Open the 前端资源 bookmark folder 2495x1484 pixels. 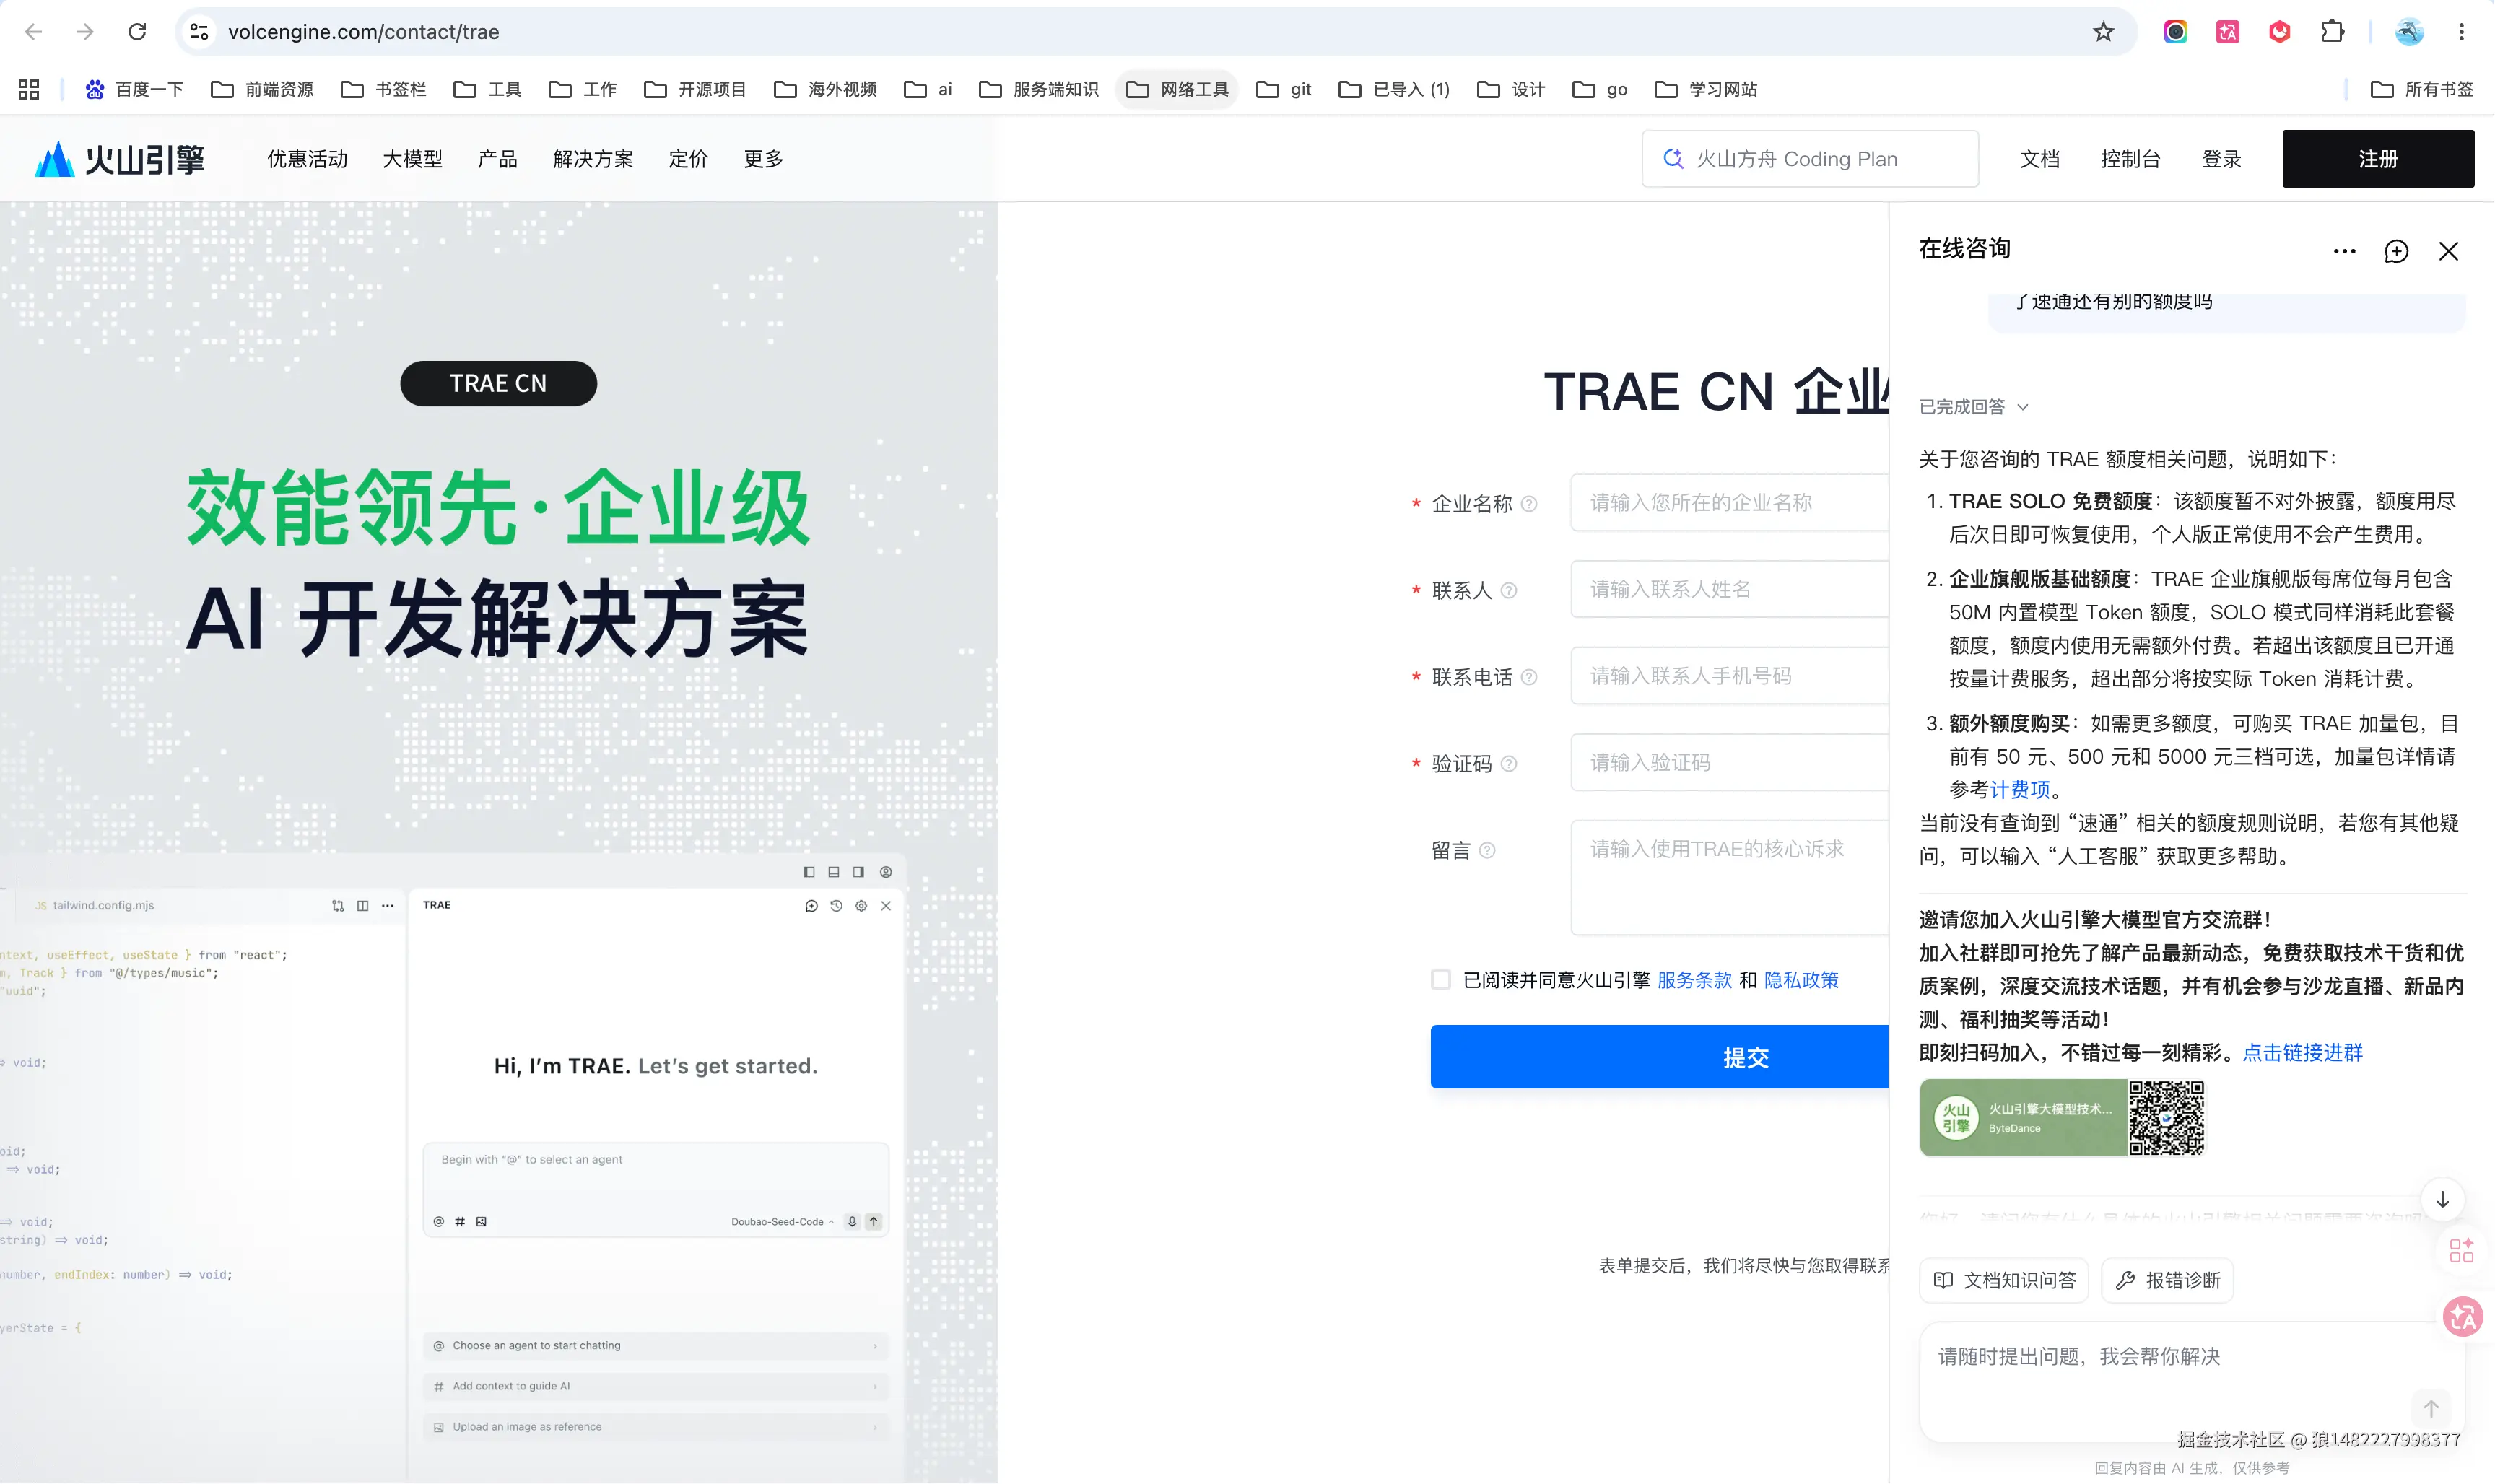point(262,89)
